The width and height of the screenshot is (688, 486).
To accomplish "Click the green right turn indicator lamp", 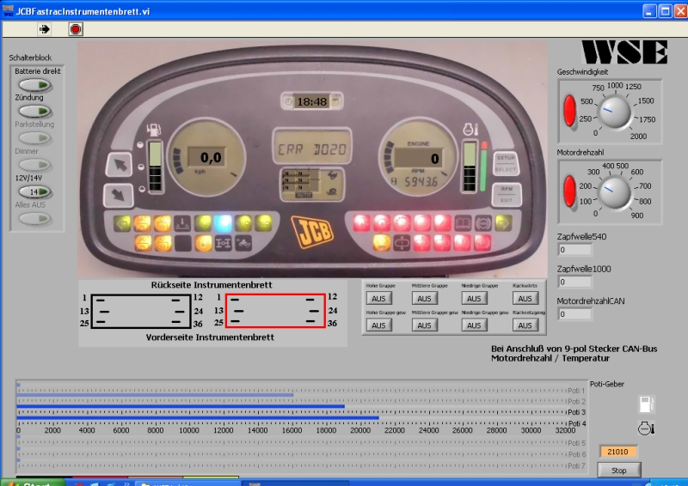I will (x=503, y=223).
